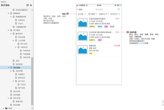Select the 商城 folder icon in page tree

pos(6,108)
